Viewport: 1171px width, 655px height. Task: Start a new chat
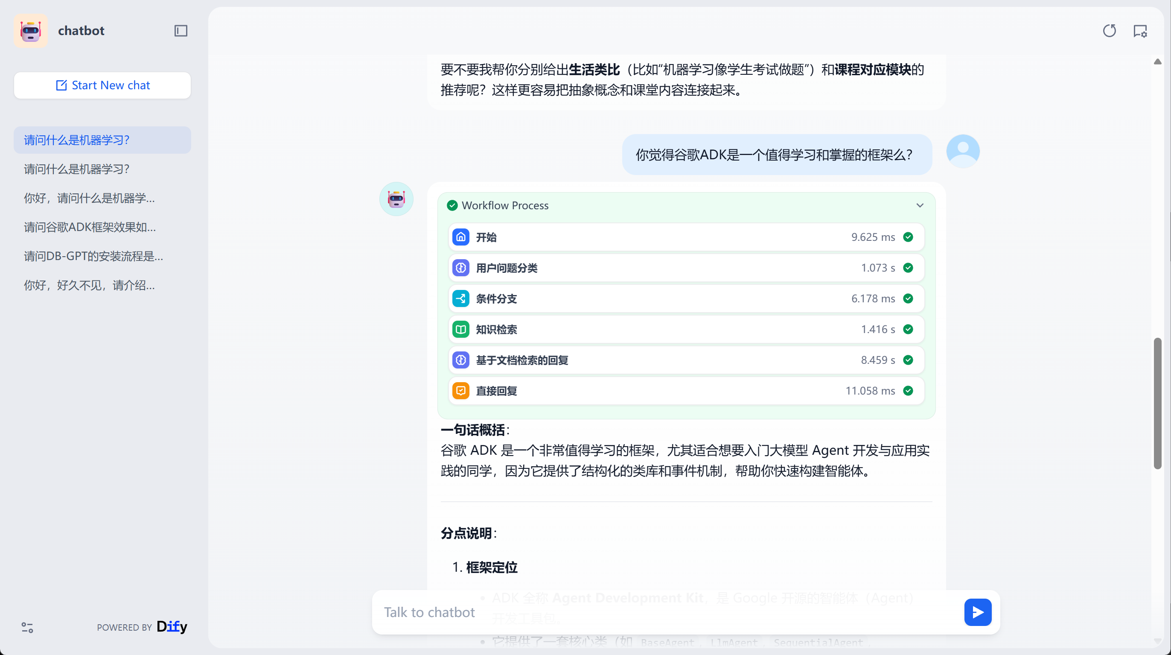pyautogui.click(x=102, y=85)
